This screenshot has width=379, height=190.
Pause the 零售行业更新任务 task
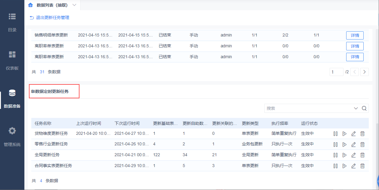(335, 144)
